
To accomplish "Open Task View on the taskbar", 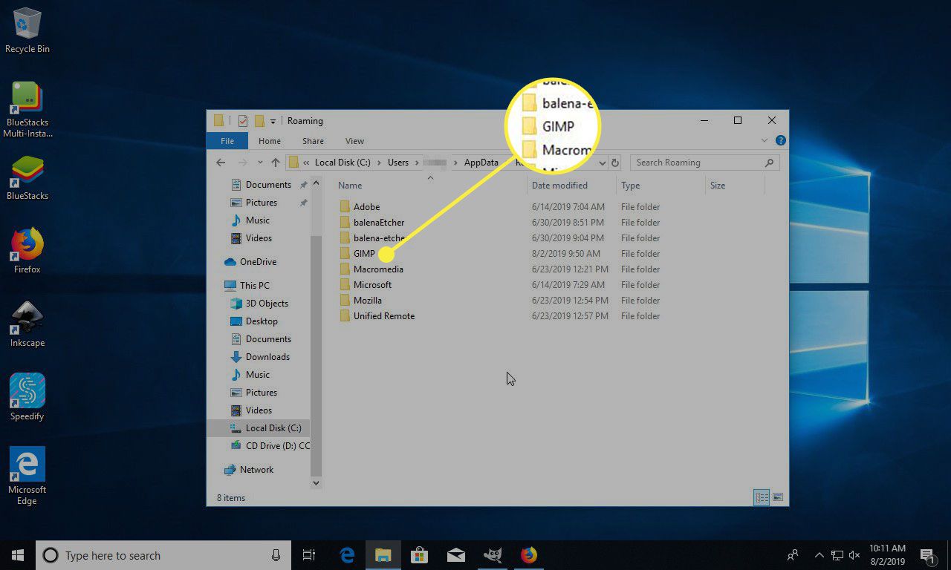I will click(x=309, y=555).
